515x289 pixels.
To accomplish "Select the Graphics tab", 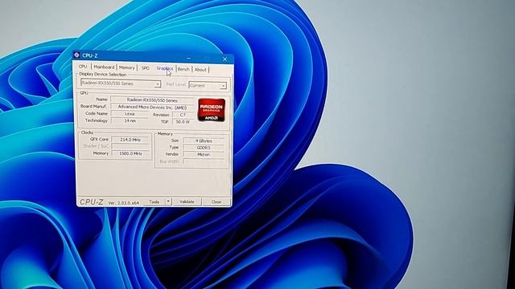I will coord(164,68).
